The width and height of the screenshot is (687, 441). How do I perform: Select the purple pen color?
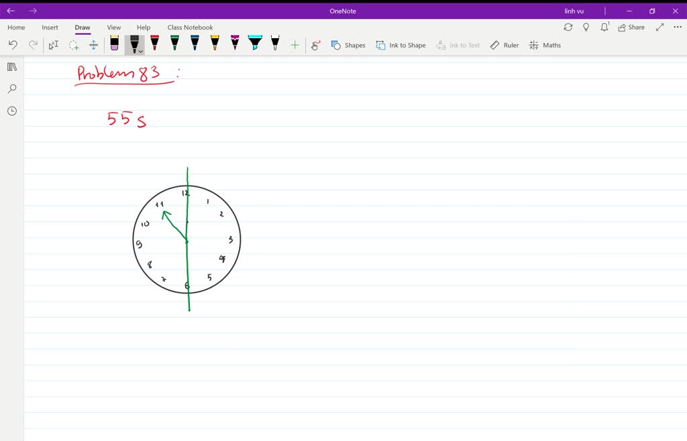[234, 45]
